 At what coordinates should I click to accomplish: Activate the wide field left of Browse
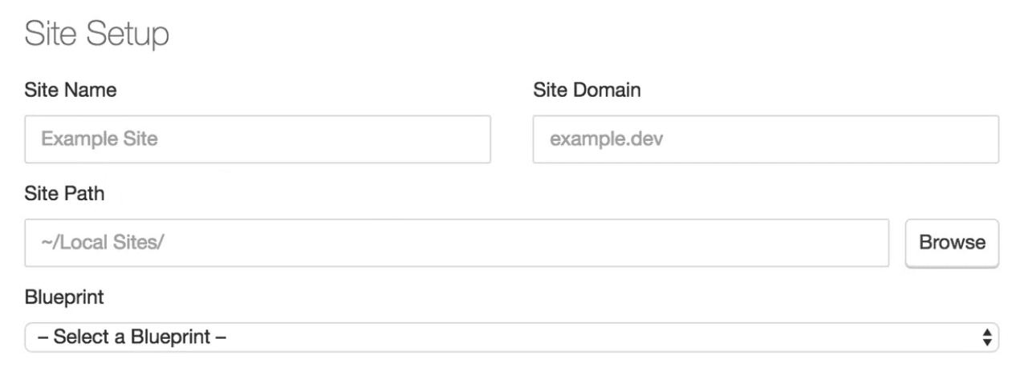click(457, 243)
